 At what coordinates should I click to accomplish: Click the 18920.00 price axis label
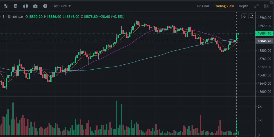pos(264,26)
